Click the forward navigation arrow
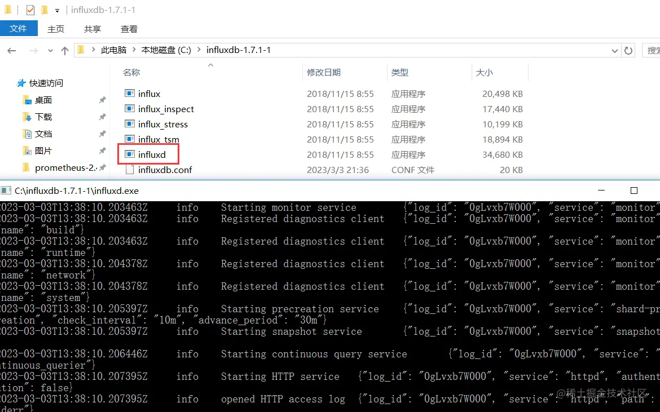Viewport: 660px width, 412px height. 33,51
